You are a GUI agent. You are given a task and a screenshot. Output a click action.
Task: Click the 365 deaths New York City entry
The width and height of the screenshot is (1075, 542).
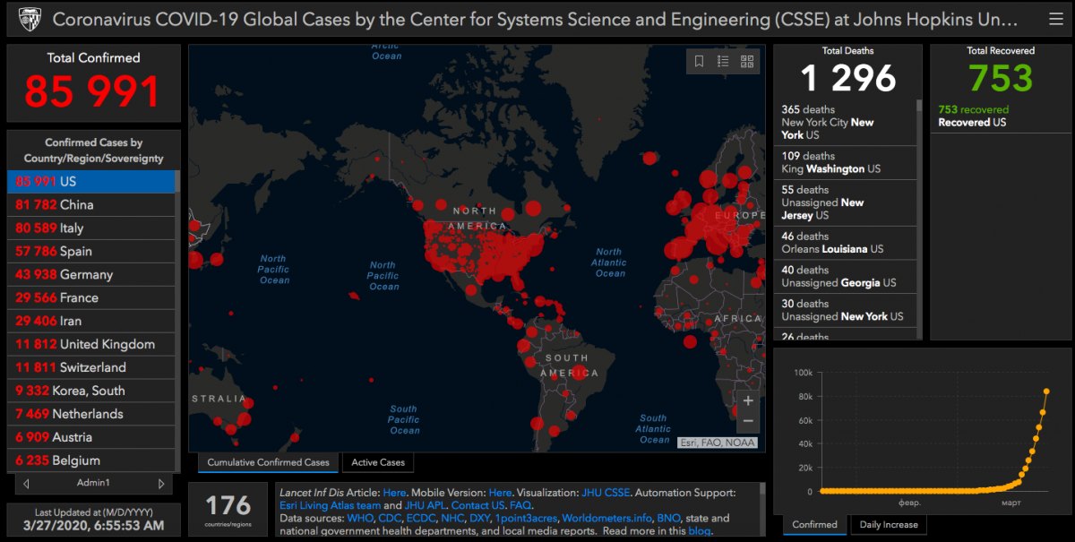845,122
